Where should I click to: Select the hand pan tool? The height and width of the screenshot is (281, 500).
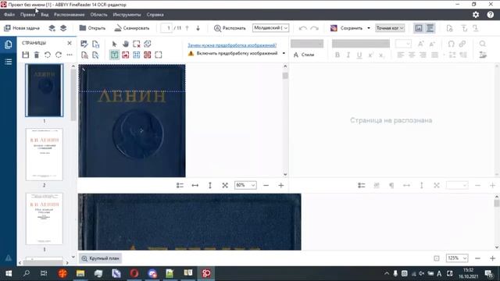pyautogui.click(x=126, y=44)
